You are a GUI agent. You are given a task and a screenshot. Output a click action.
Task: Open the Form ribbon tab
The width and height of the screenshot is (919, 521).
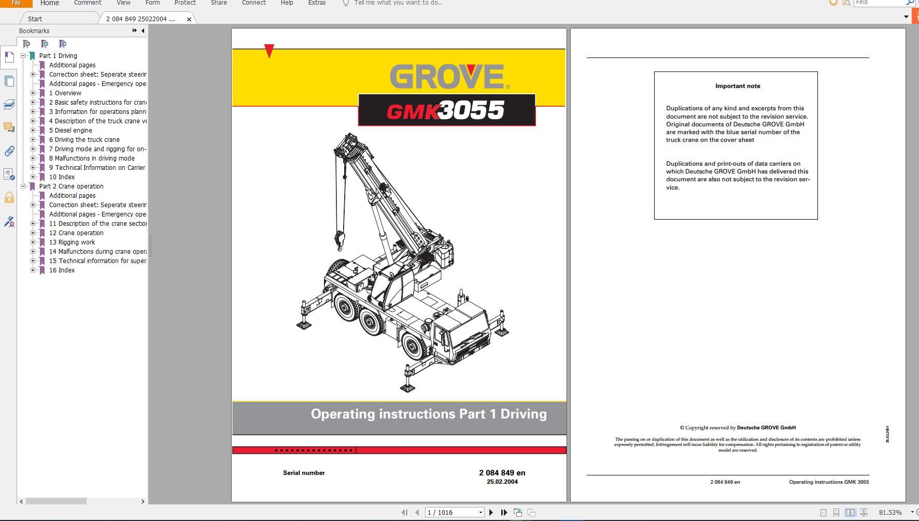click(152, 3)
